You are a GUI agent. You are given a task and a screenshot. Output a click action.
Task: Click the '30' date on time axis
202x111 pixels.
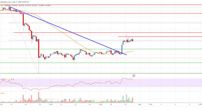pyautogui.click(x=125, y=104)
